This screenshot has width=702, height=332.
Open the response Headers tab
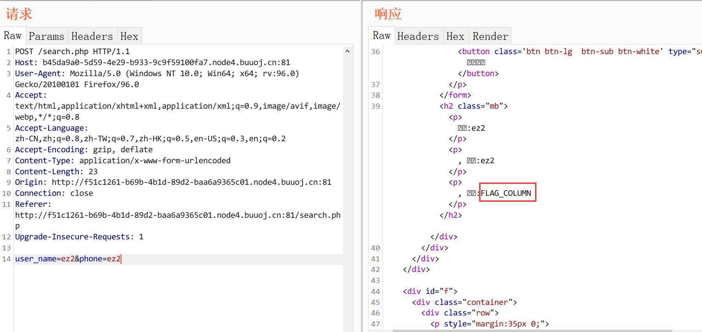pos(418,36)
